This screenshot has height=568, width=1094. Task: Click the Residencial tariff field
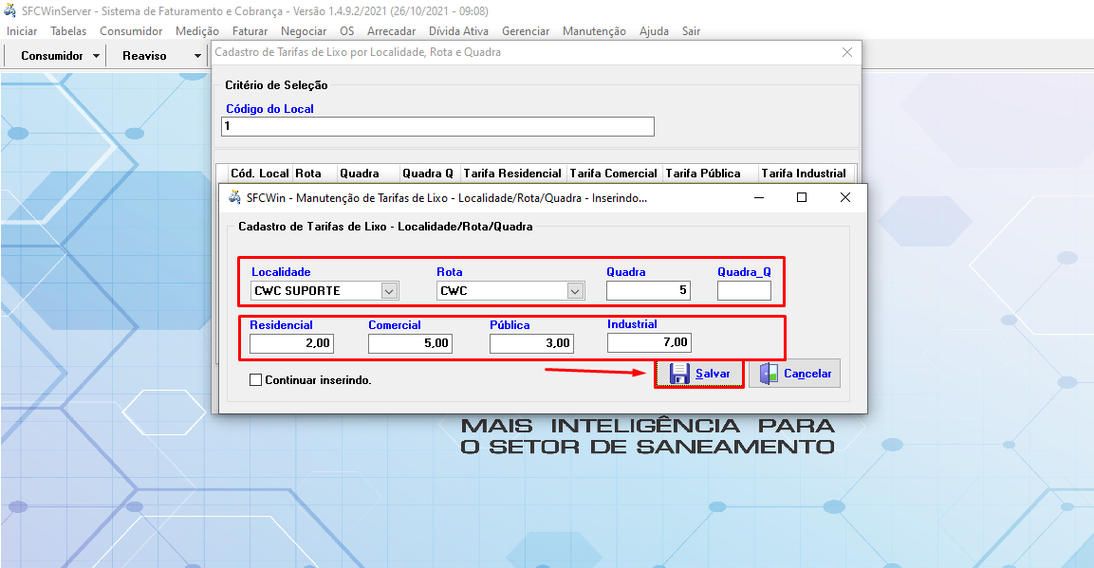291,343
